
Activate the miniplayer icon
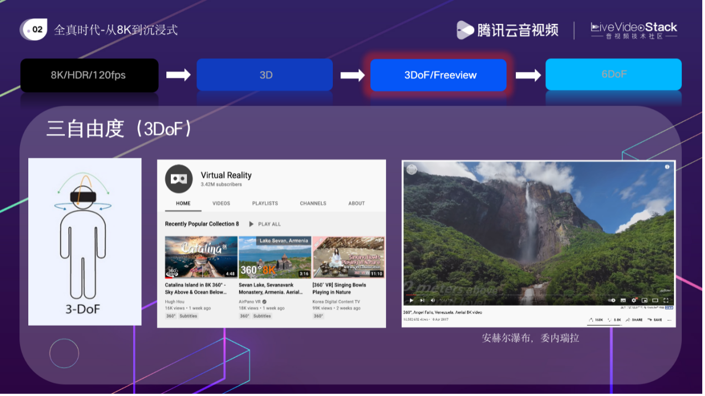point(645,300)
